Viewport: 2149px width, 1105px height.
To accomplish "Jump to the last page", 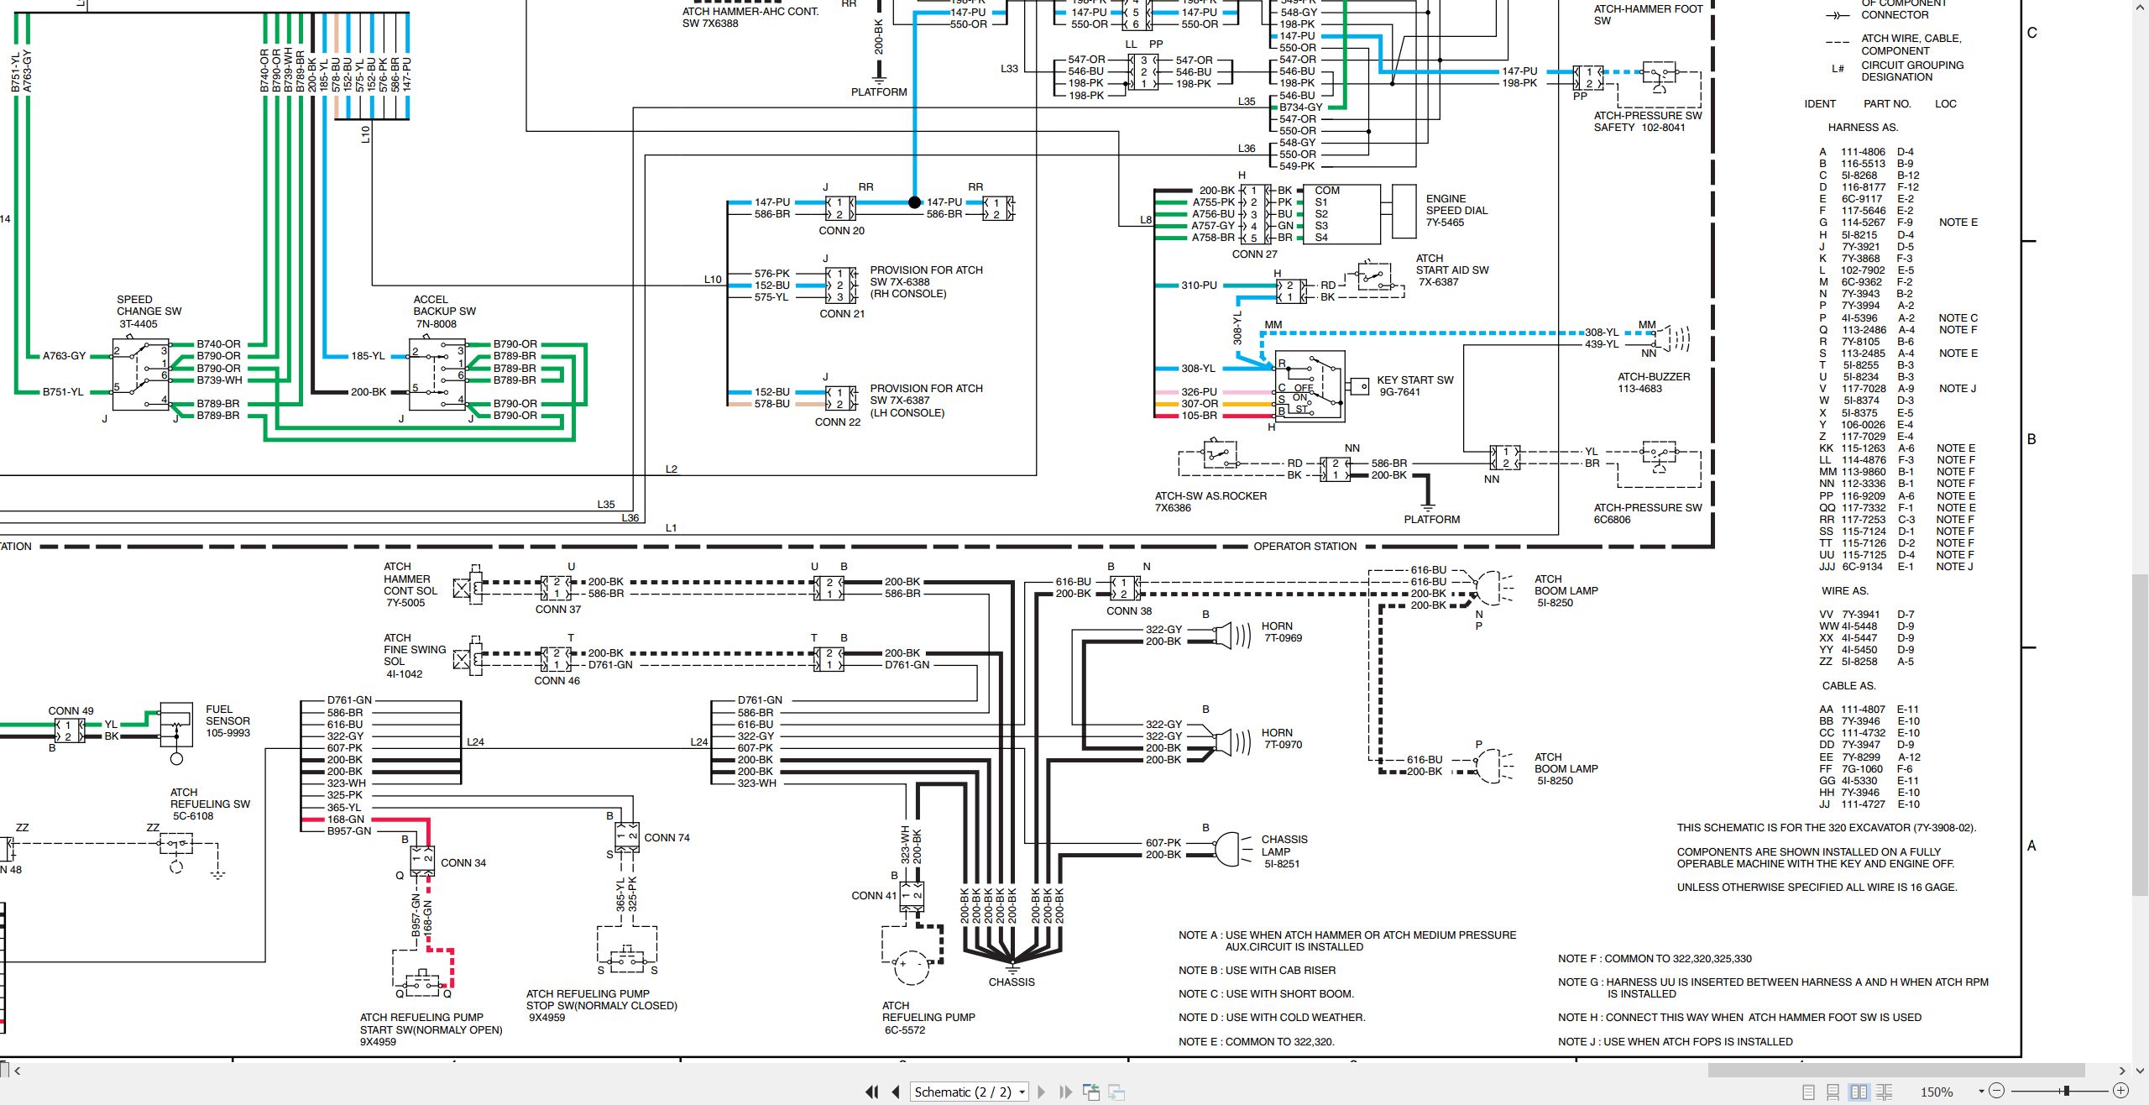I will (x=1065, y=1092).
